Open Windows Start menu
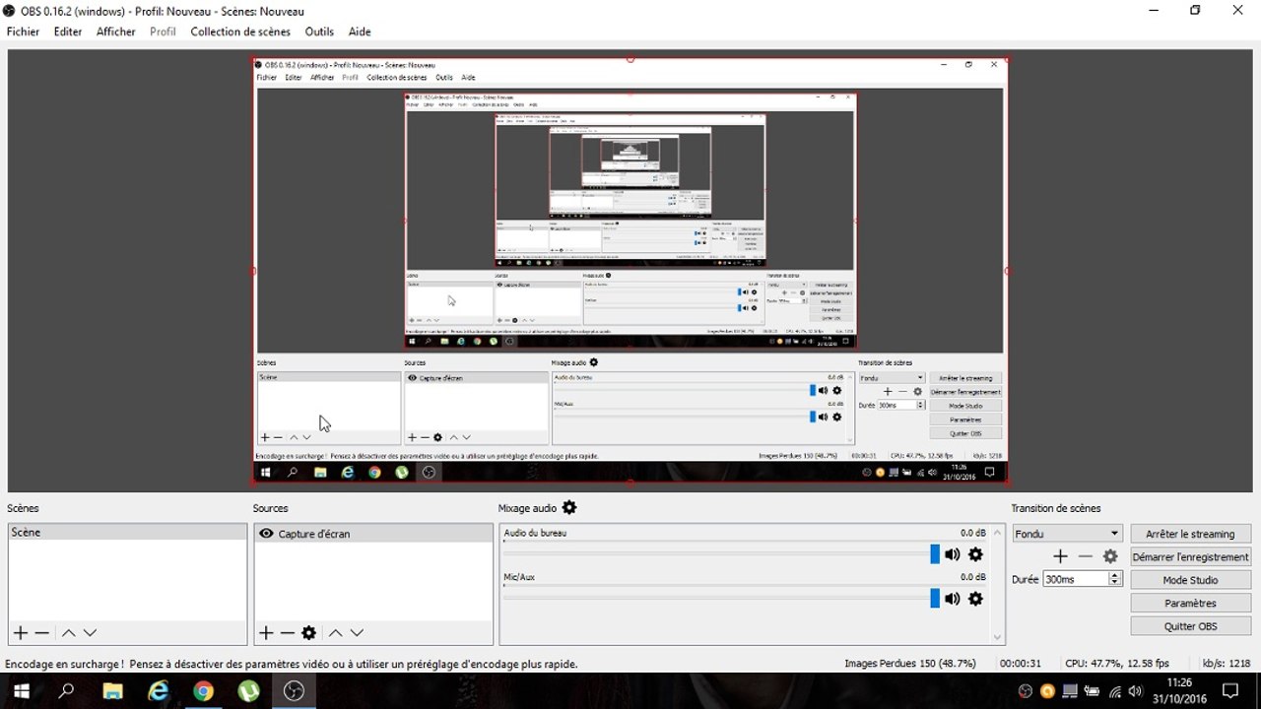 pyautogui.click(x=22, y=691)
